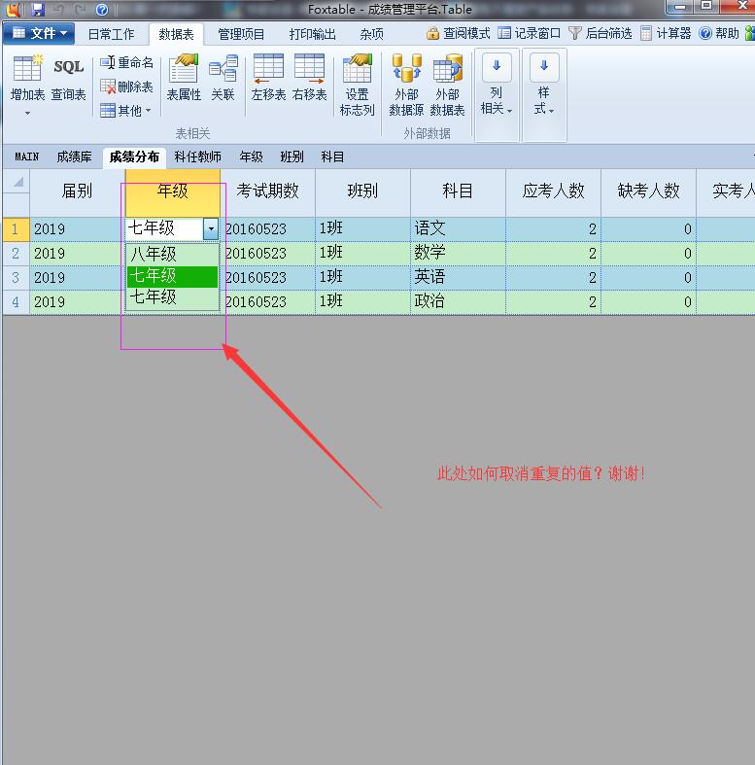Image resolution: width=755 pixels, height=765 pixels.
Task: Click the 帮助 button
Action: coord(719,33)
